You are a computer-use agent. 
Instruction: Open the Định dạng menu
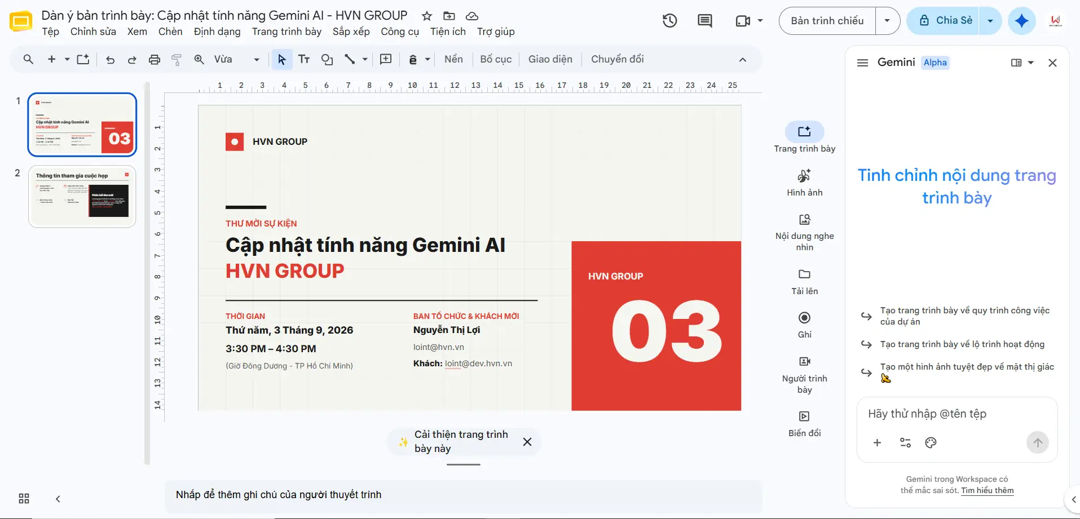[217, 32]
